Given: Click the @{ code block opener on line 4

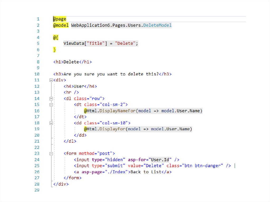Looking at the screenshot, I should [x=56, y=37].
